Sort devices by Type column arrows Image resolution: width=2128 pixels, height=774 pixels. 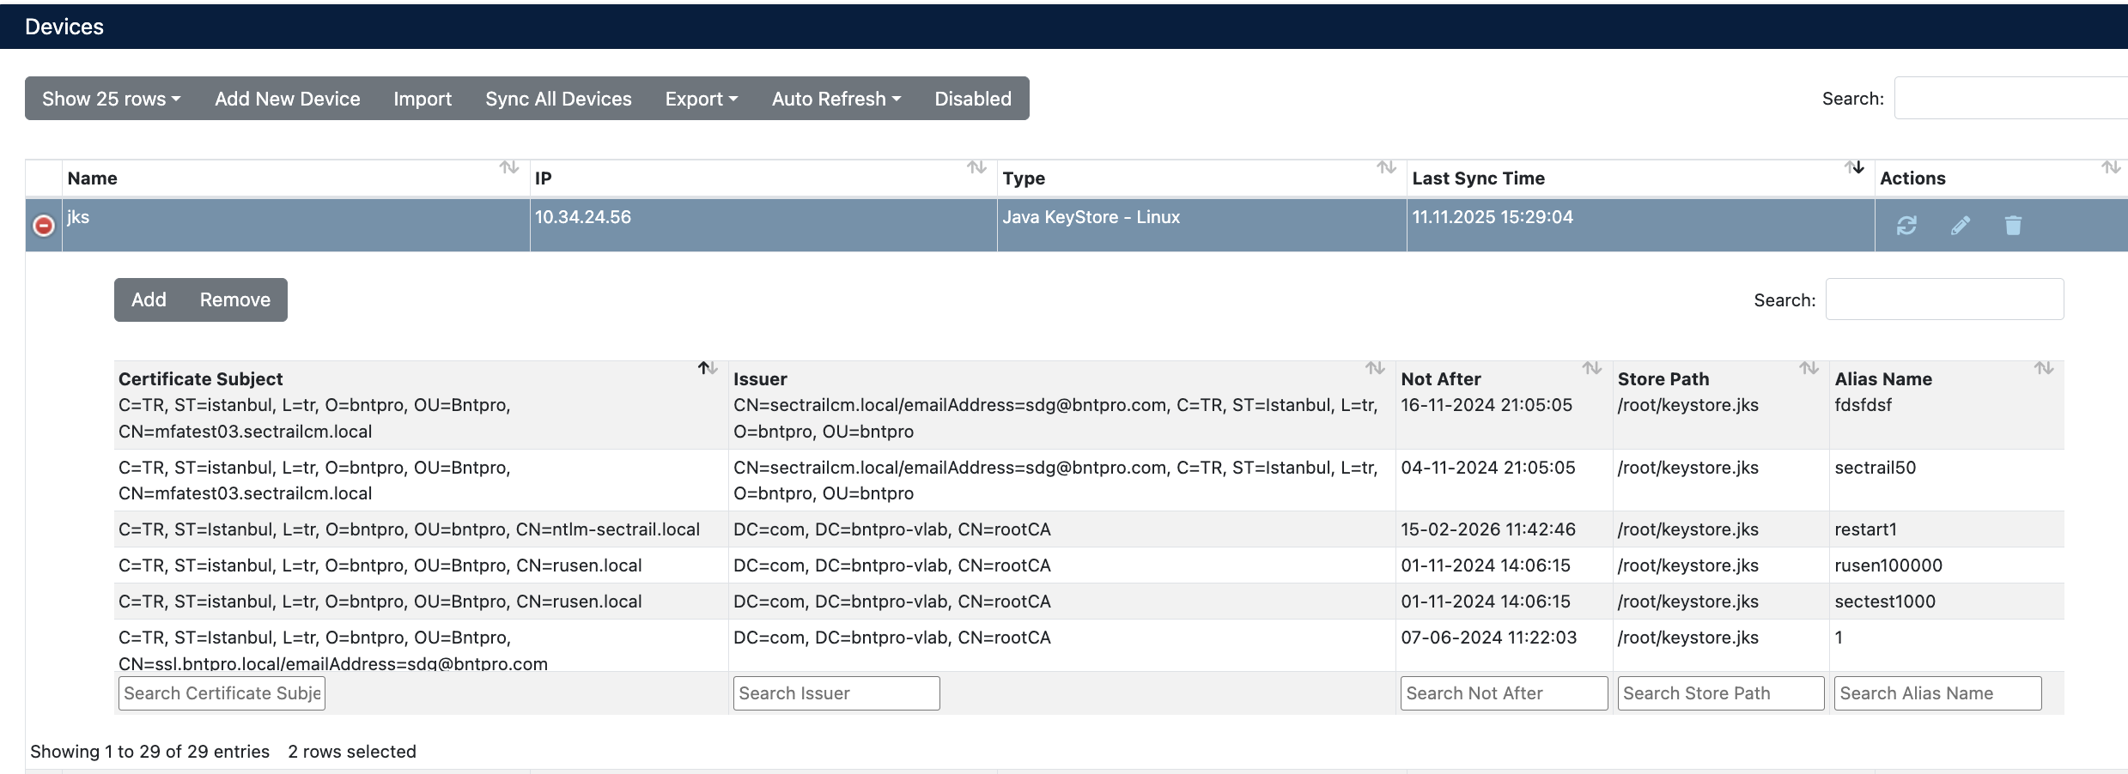1386,167
